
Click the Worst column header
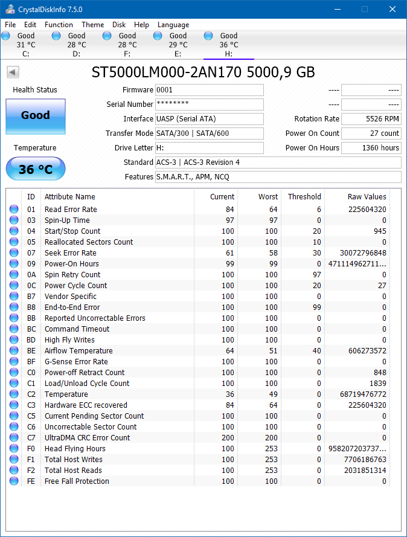(x=260, y=196)
